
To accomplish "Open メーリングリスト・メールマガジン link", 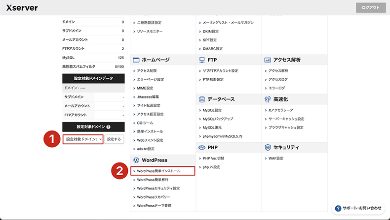I will pyautogui.click(x=228, y=23).
